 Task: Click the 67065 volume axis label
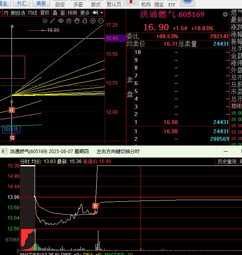pos(12,240)
